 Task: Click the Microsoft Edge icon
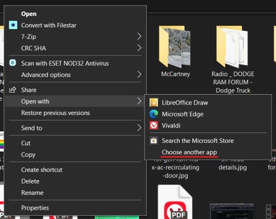[153, 114]
